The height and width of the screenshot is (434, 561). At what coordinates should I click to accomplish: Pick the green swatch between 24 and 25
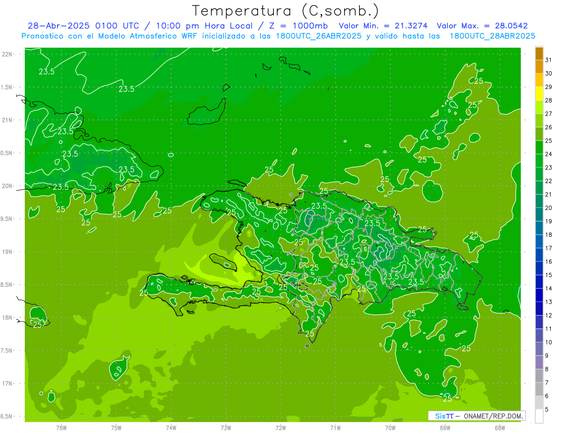pyautogui.click(x=539, y=147)
